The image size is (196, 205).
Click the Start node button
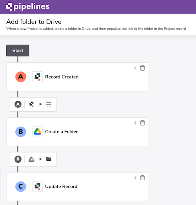[x=18, y=51]
